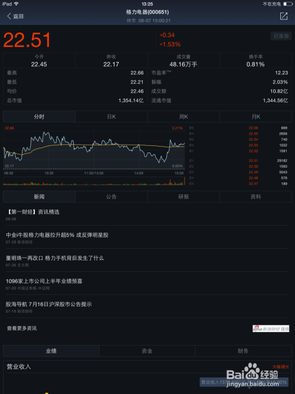Tap the 成交额 10.82亿 row
Image resolution: width=295 pixels, height=394 pixels.
(219, 91)
